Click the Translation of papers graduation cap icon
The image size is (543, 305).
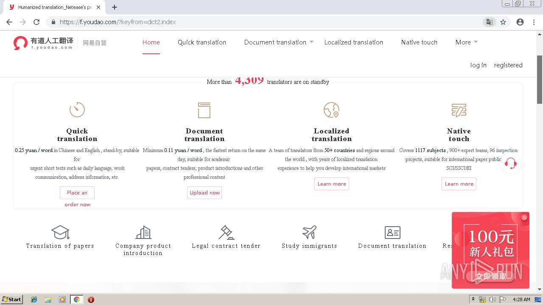[x=60, y=232]
